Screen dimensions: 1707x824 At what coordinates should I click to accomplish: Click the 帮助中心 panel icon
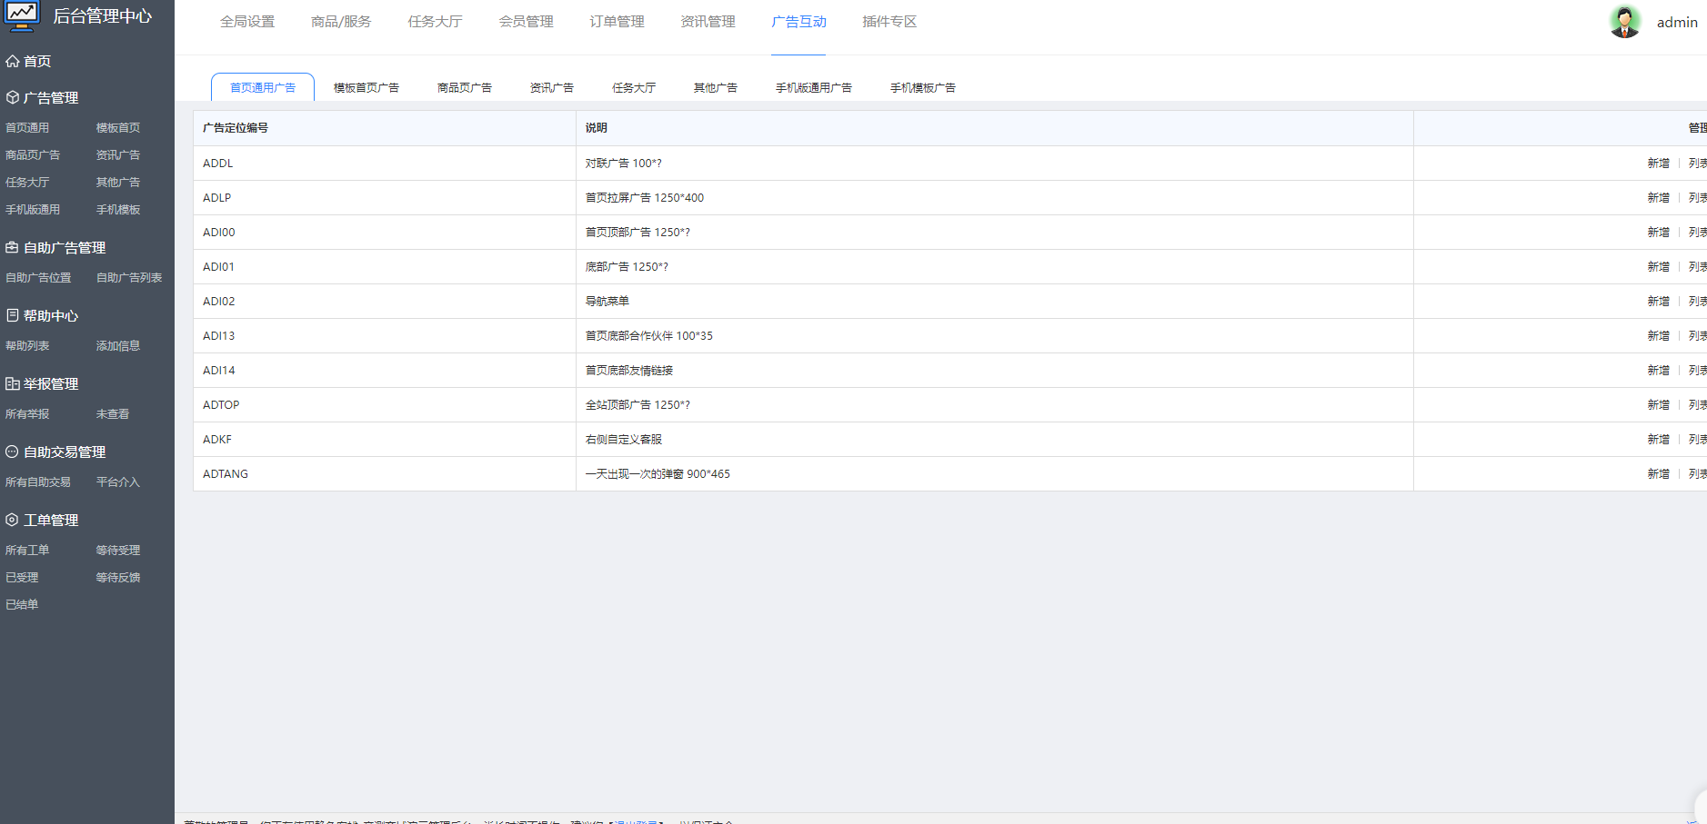(x=12, y=315)
